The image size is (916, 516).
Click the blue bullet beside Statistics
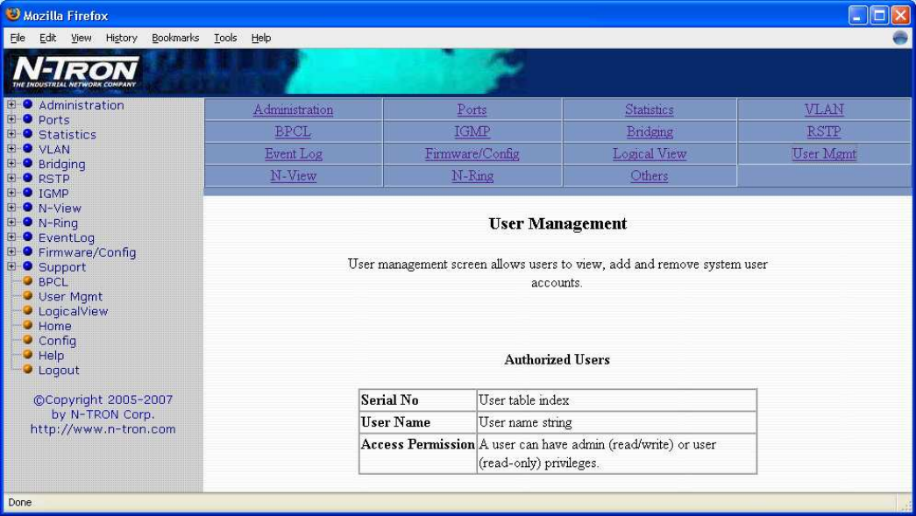click(x=27, y=135)
